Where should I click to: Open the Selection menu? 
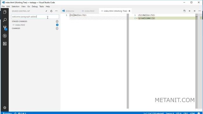(x=16, y=6)
